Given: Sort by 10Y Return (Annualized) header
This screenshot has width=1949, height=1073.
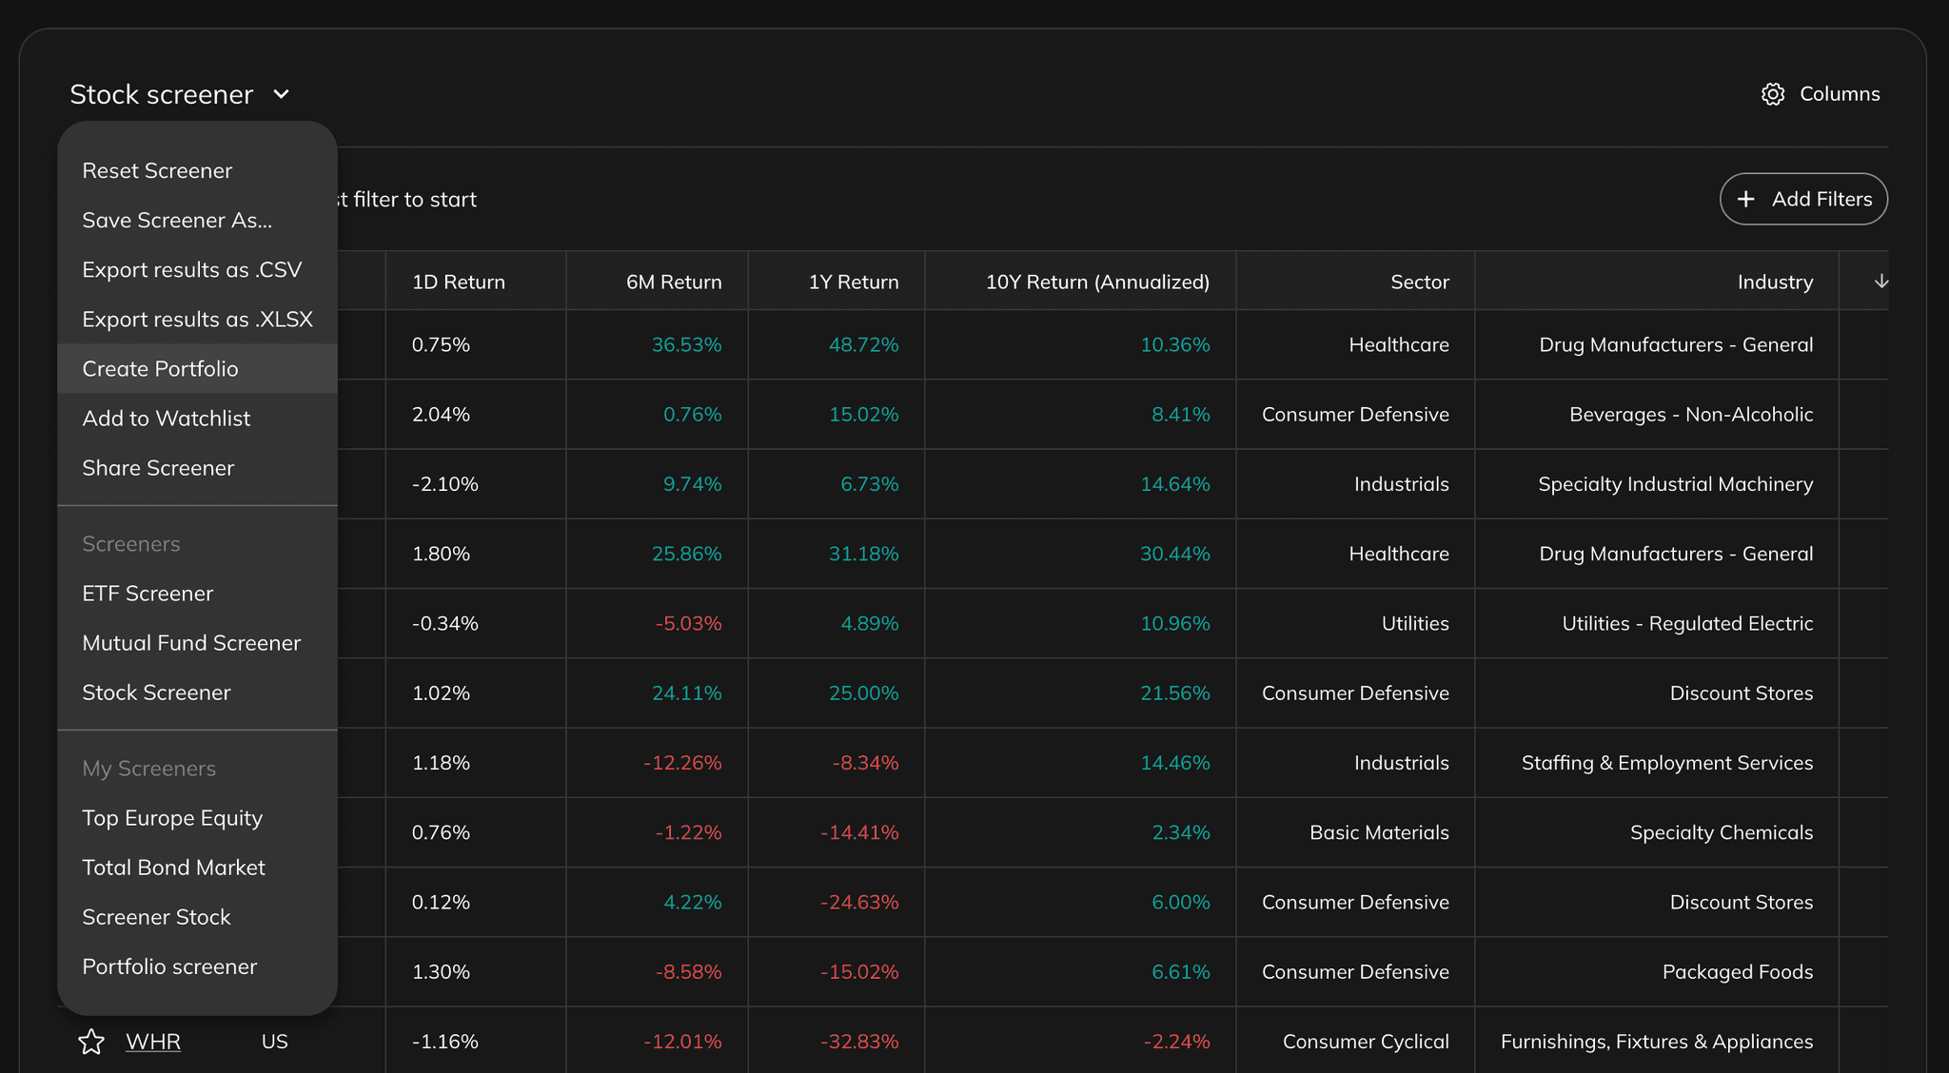Looking at the screenshot, I should tap(1097, 282).
